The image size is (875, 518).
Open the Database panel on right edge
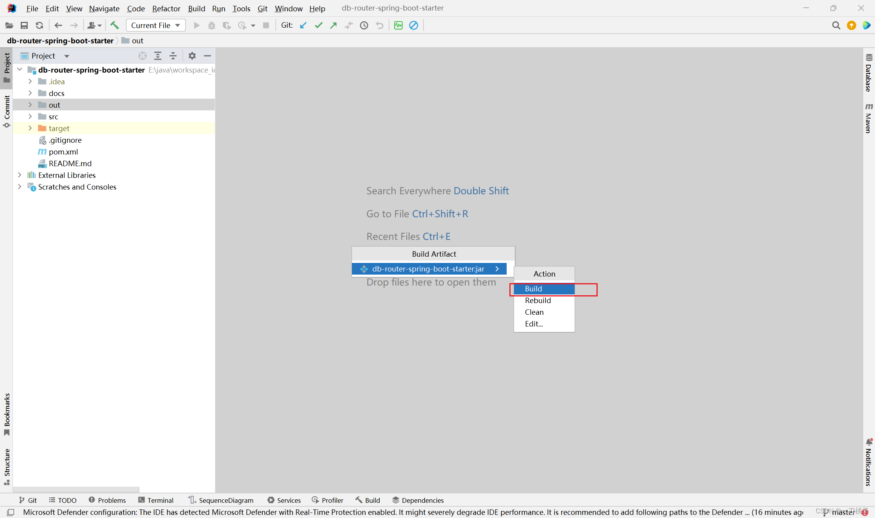(x=869, y=76)
